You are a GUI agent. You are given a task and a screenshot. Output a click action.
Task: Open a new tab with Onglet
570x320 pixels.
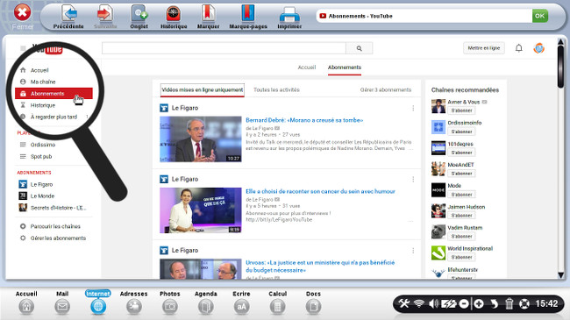pos(139,17)
